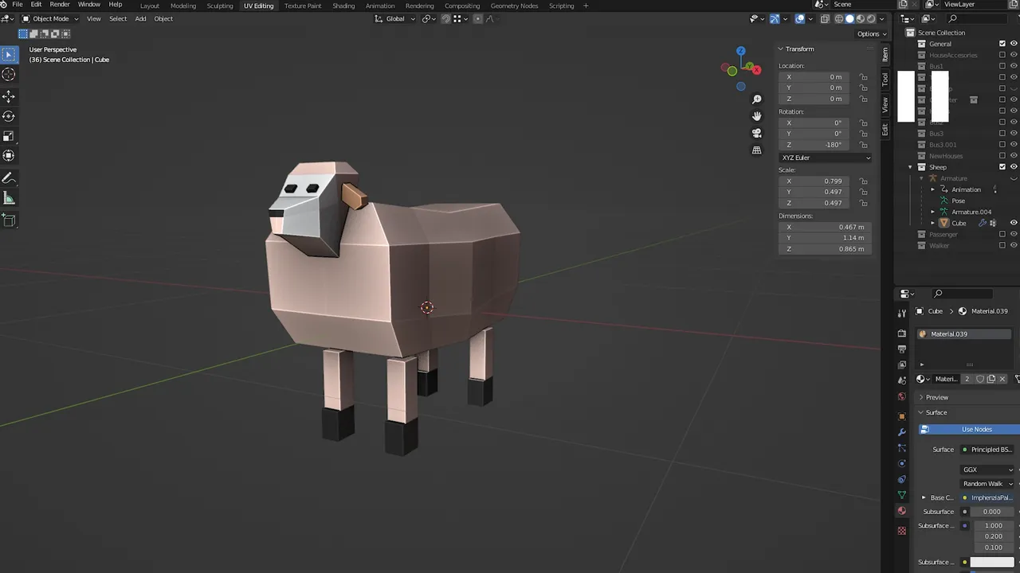Hide the General collection in viewport

click(1014, 44)
